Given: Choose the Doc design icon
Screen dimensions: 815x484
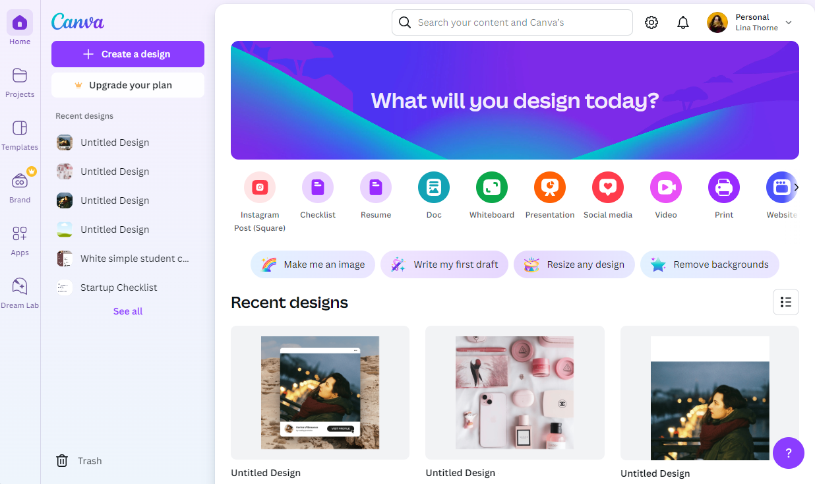Looking at the screenshot, I should pos(434,187).
